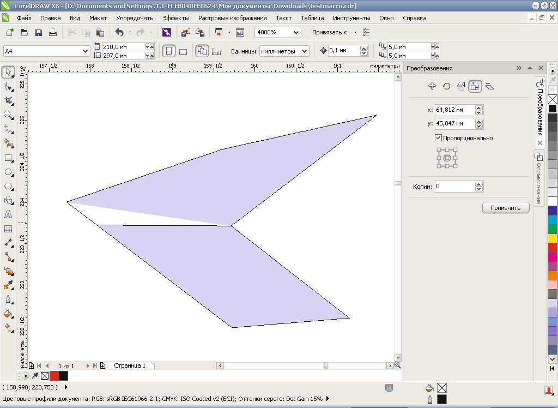Pick the red document palette swatch

(54, 376)
